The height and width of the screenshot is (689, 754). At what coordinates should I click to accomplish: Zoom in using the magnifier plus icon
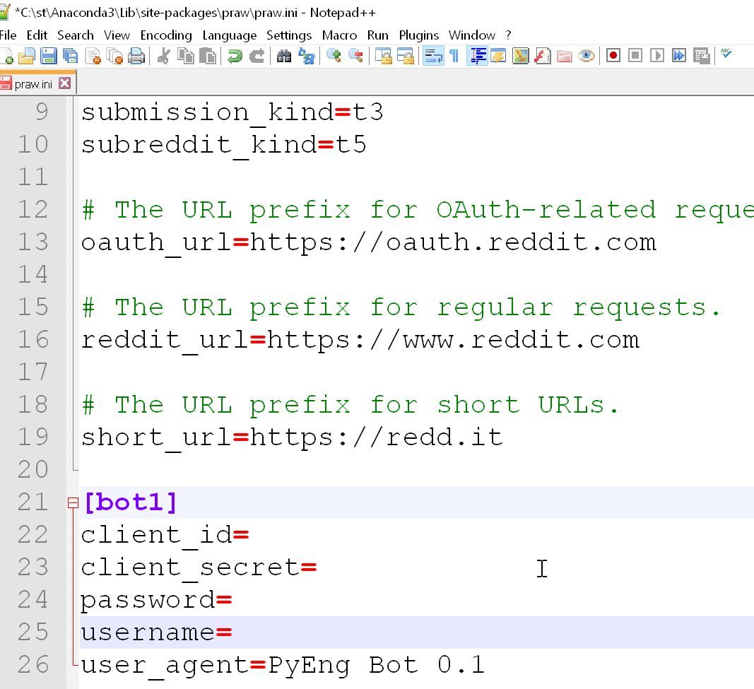coord(334,56)
